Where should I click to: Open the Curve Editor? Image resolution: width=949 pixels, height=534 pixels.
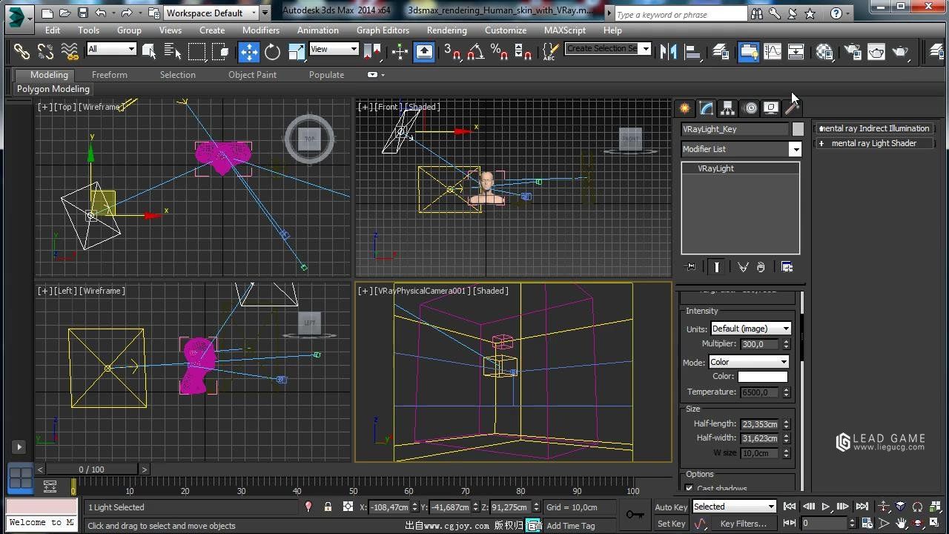[x=773, y=51]
